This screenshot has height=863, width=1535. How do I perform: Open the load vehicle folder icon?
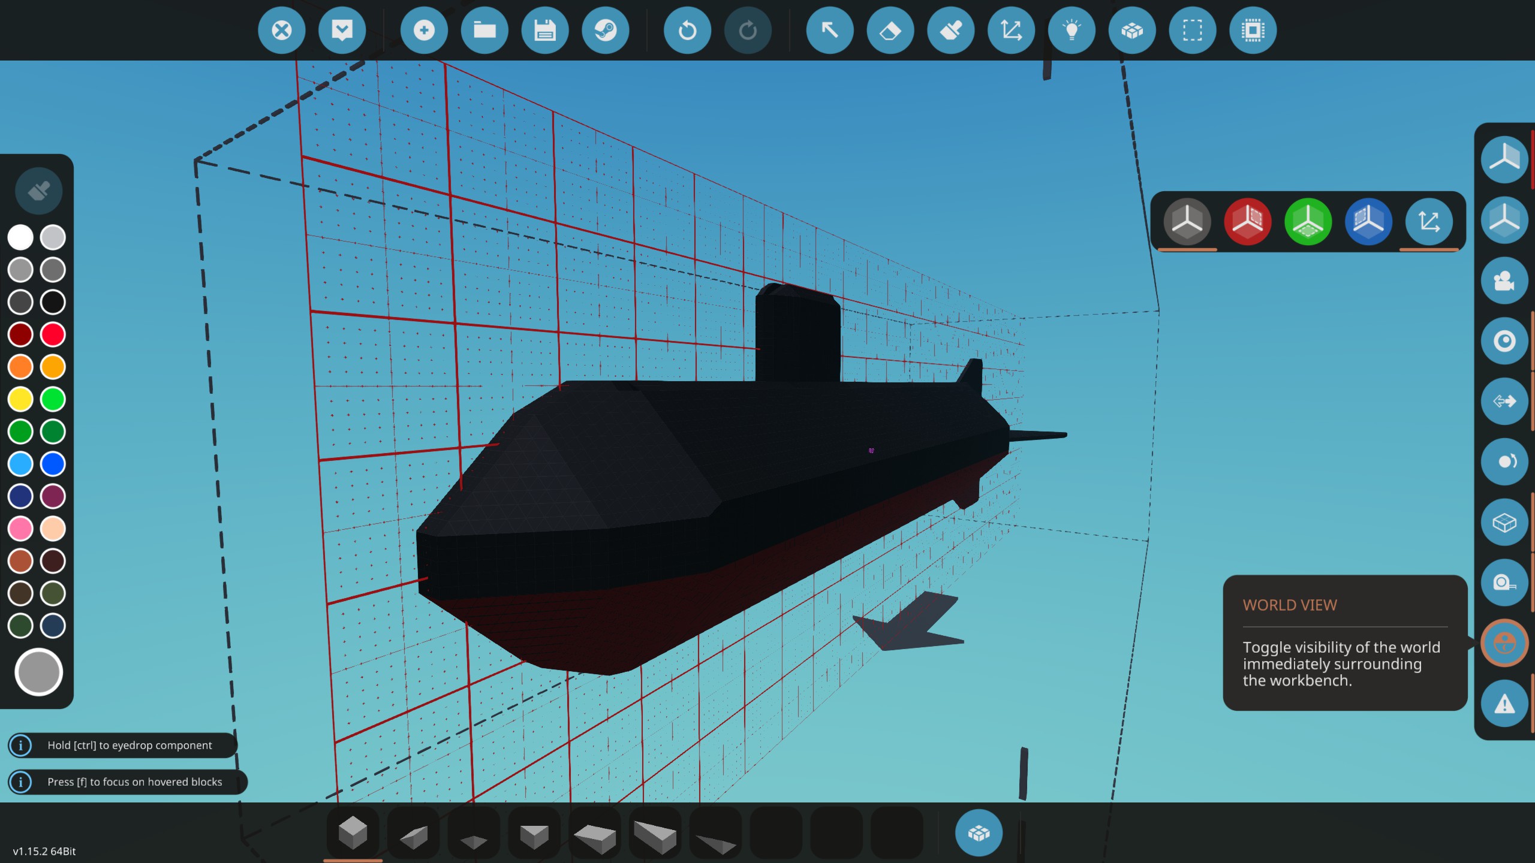click(484, 30)
